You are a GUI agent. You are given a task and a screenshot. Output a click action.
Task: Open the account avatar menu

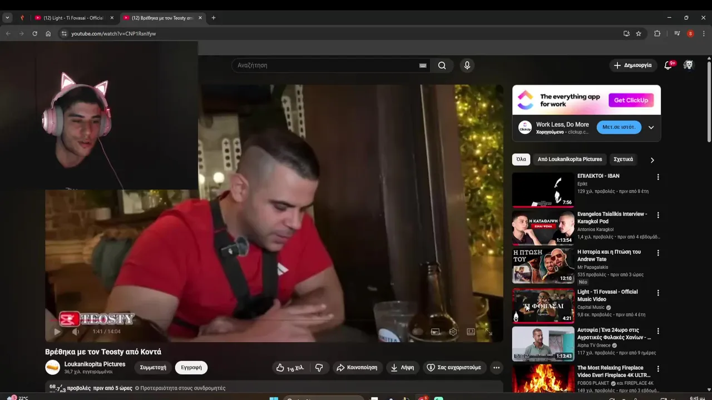pyautogui.click(x=689, y=66)
